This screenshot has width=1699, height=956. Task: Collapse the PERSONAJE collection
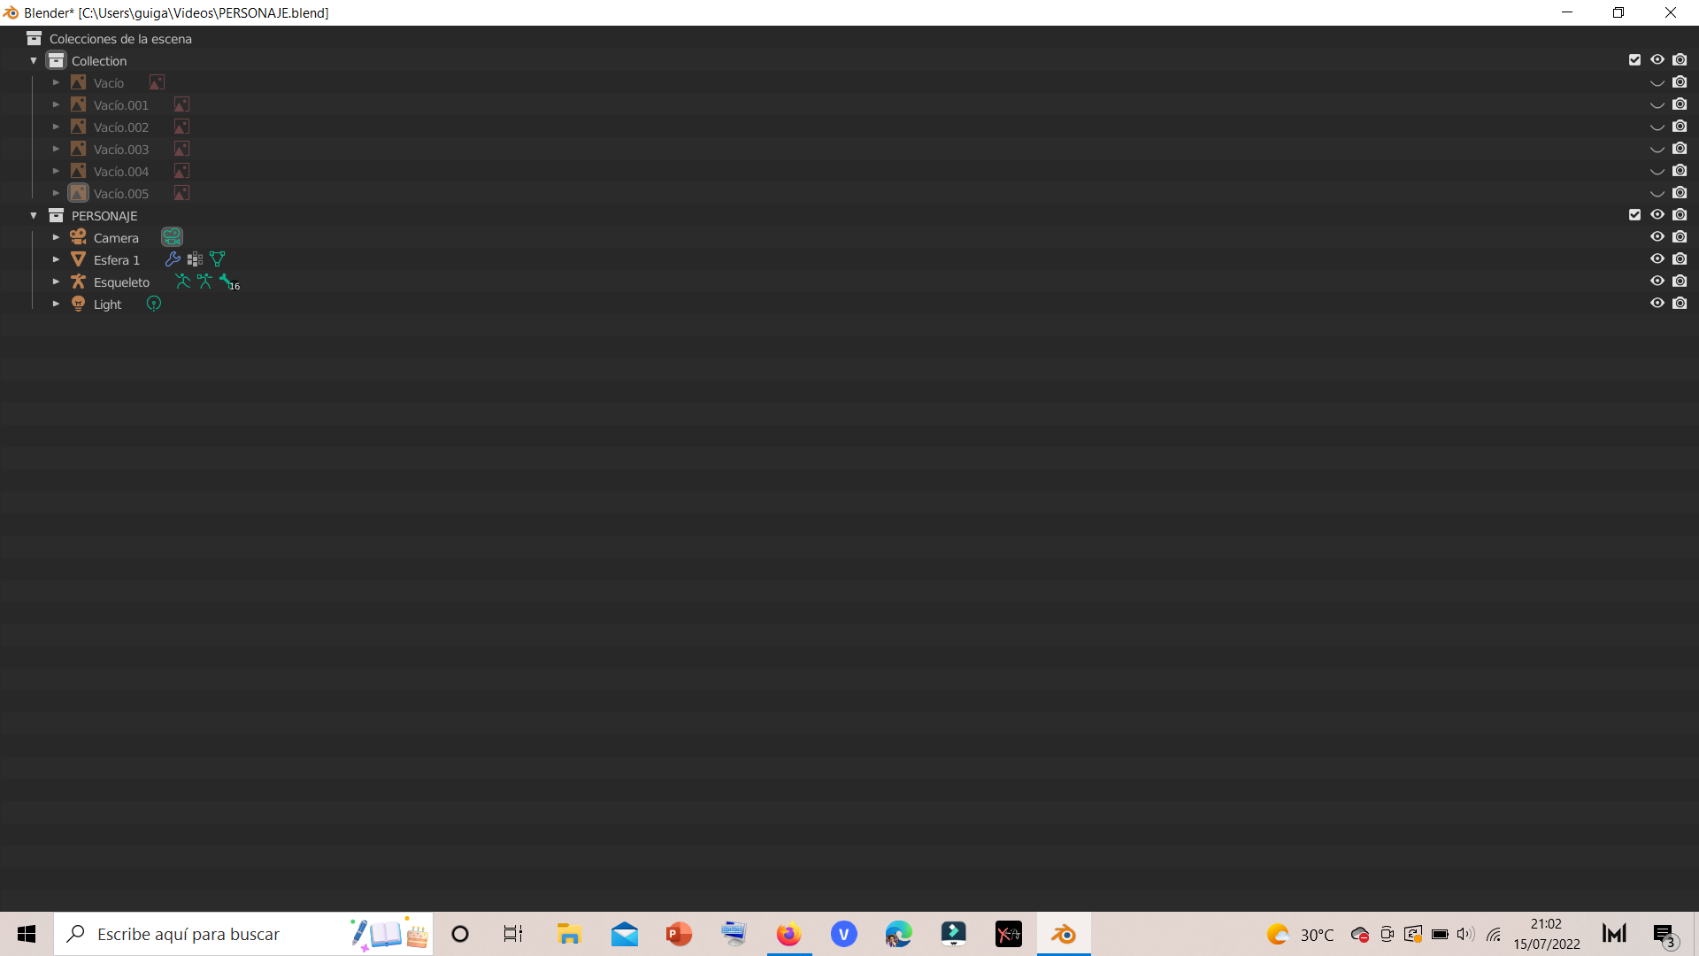[x=34, y=215]
